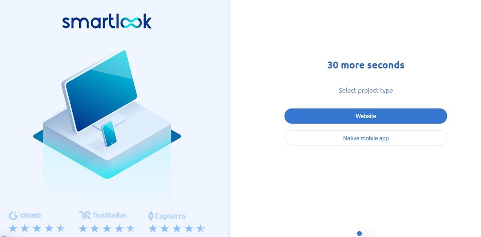481x237 pixels.
Task: Go to the third progress dot
Action: pyautogui.click(x=372, y=233)
